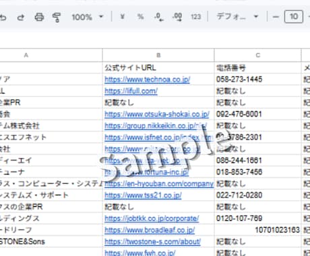Open the jobtkk.co.jp corporate link
The height and width of the screenshot is (256, 310).
click(x=152, y=218)
